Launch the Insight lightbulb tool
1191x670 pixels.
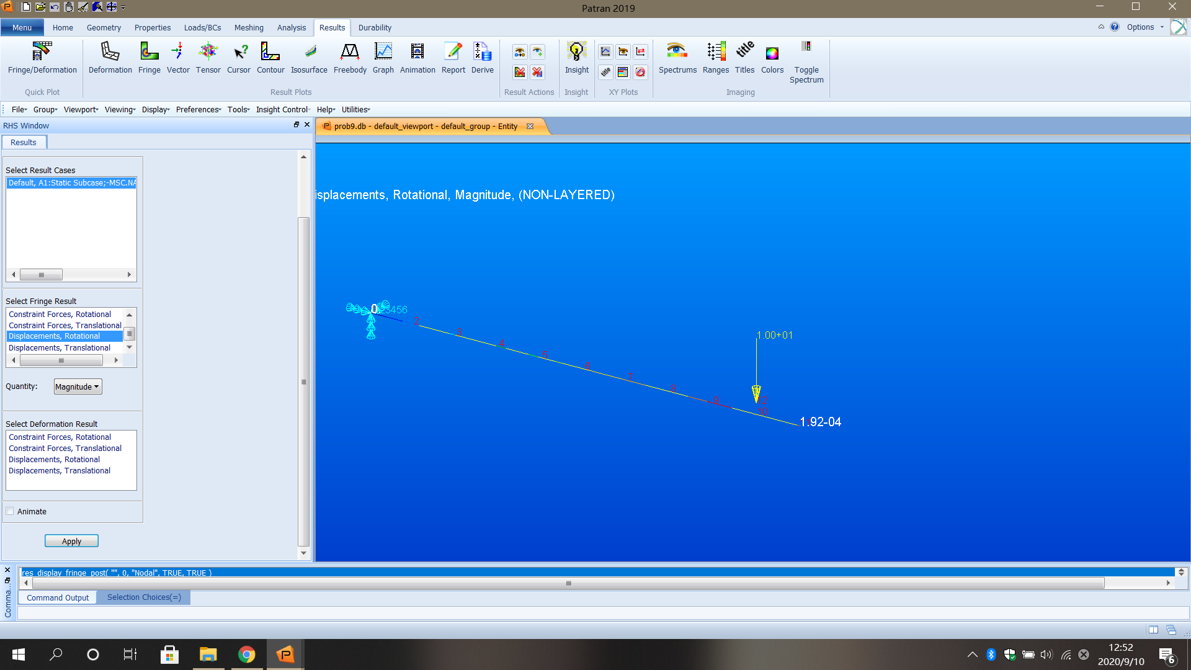point(576,57)
